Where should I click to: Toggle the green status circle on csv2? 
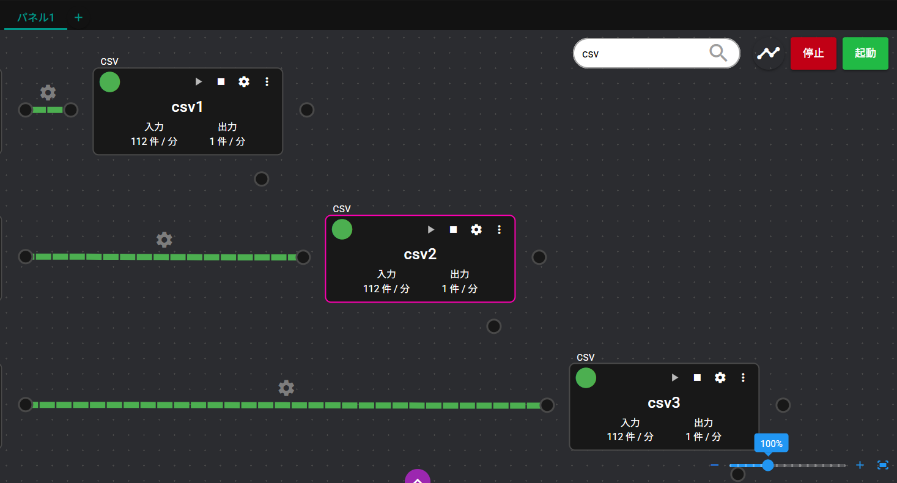[342, 229]
